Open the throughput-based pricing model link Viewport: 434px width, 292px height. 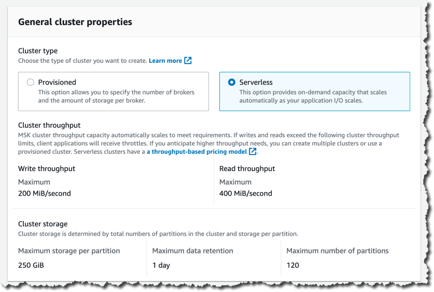coord(197,152)
